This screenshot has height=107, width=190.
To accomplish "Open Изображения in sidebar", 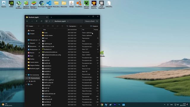I will (x=33, y=50).
